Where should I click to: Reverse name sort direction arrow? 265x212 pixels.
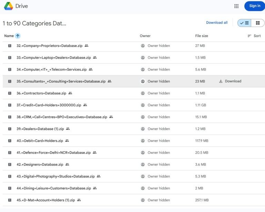pos(18,36)
